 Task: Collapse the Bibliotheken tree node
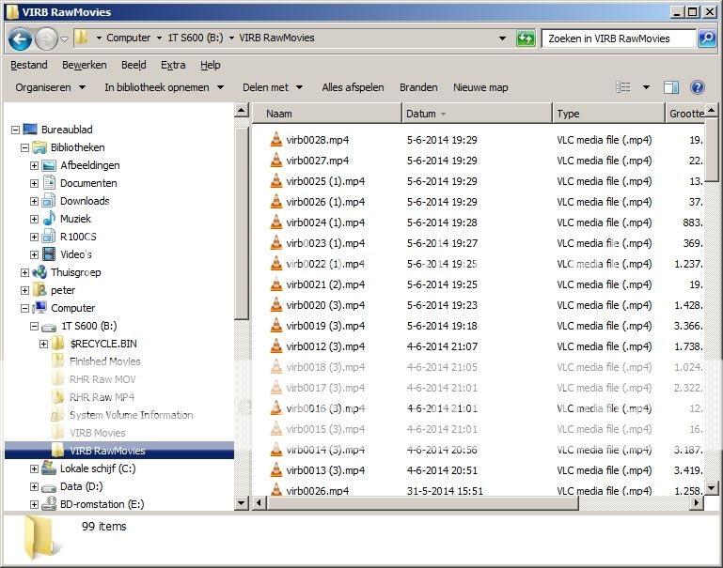[x=25, y=148]
